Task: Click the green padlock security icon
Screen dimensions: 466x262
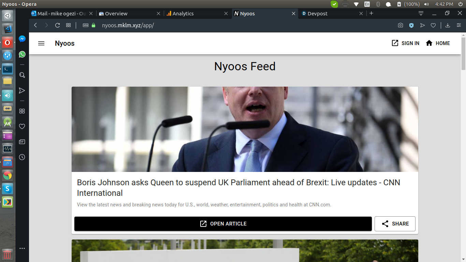Action: coord(93,25)
